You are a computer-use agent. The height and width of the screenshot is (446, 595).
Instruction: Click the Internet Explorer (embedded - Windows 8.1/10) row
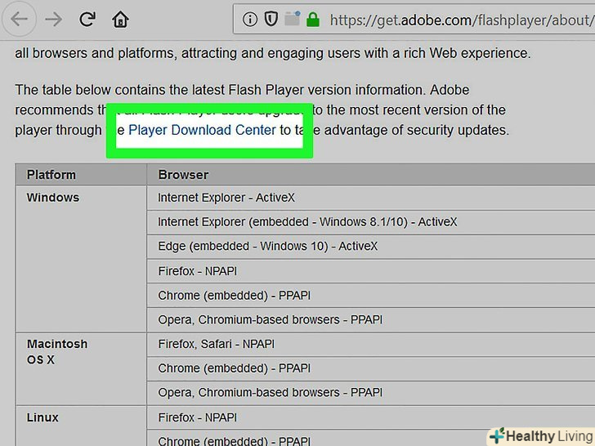307,222
